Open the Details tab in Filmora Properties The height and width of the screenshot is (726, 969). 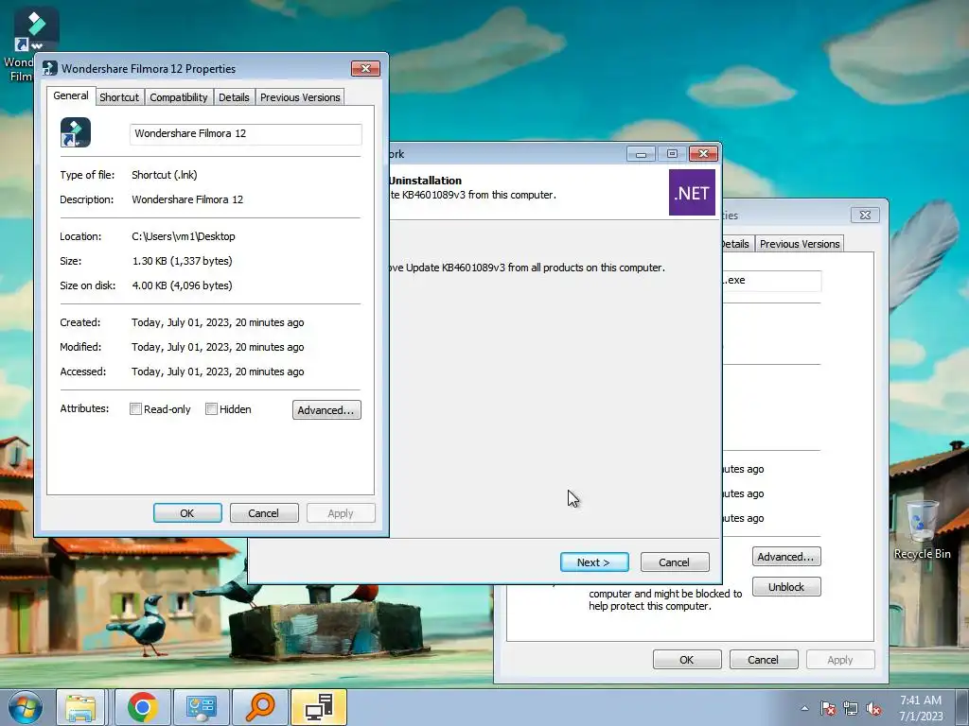235,97
